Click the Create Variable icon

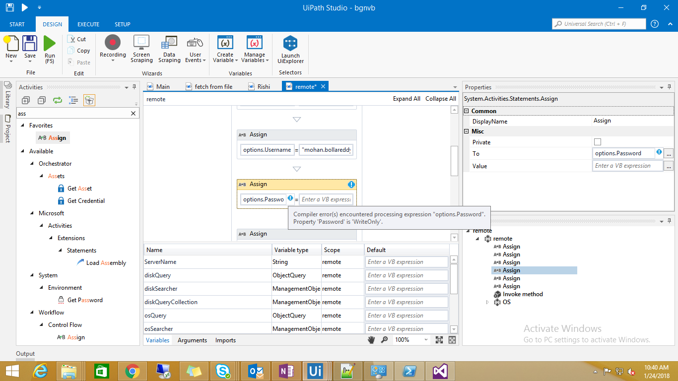(225, 43)
